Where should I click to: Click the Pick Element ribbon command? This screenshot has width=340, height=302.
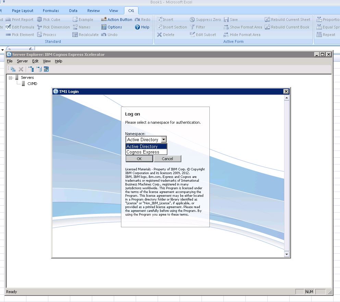20,35
